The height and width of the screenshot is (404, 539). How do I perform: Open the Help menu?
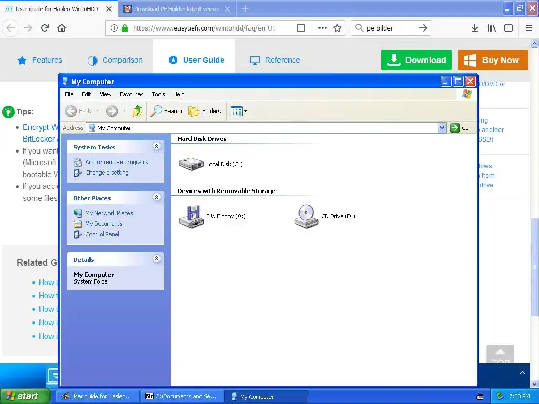point(179,94)
